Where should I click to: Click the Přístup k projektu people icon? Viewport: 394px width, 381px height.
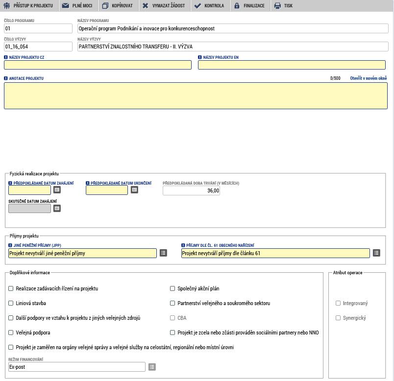pos(7,5)
